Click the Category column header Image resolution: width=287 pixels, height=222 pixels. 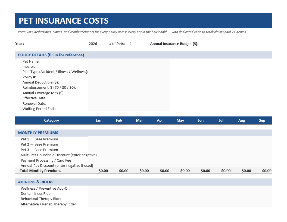[x=51, y=120]
